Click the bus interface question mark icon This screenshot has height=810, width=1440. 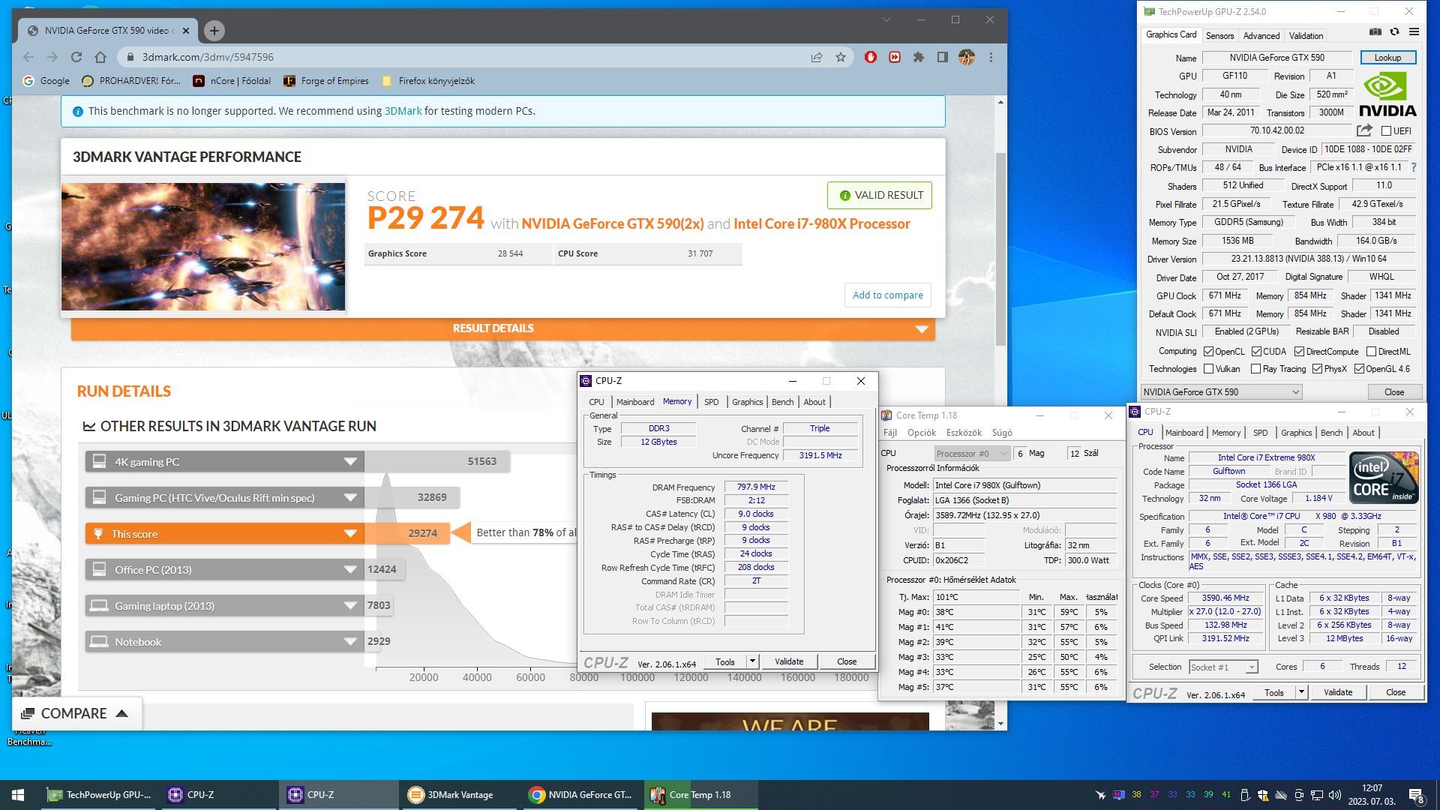pos(1414,167)
